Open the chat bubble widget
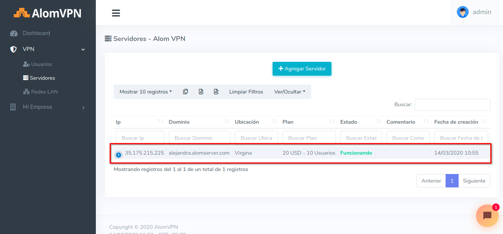503x234 pixels. point(487,215)
